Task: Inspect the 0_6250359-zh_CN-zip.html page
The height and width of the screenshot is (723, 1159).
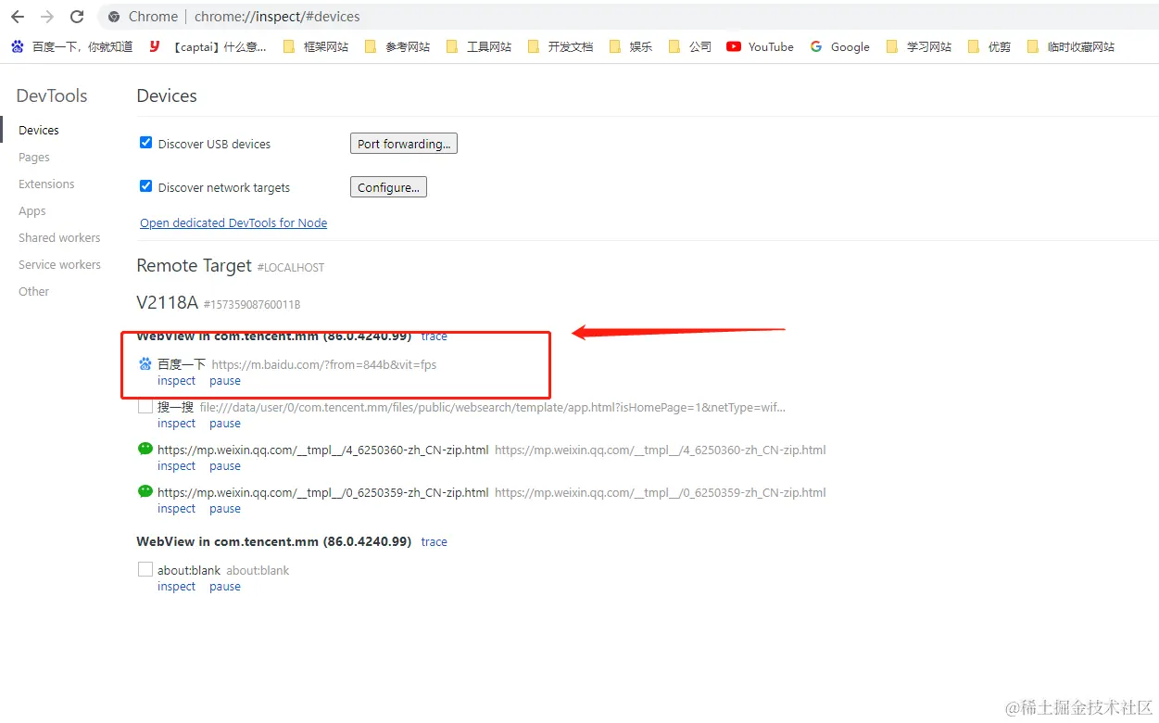Action: coord(177,509)
